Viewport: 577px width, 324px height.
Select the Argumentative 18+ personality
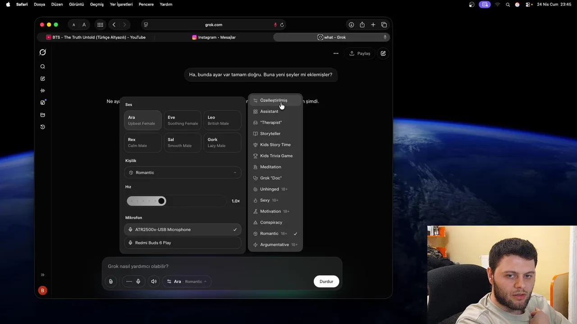(275, 244)
